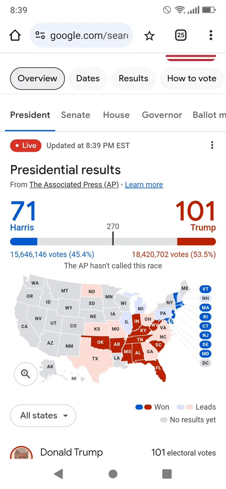The height and width of the screenshot is (489, 226).
Task: Open the tab switcher showing 25 tabs
Action: [181, 35]
